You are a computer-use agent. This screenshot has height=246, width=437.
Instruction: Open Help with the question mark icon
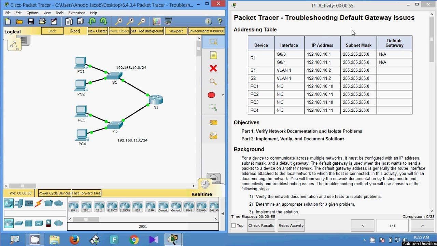[220, 22]
